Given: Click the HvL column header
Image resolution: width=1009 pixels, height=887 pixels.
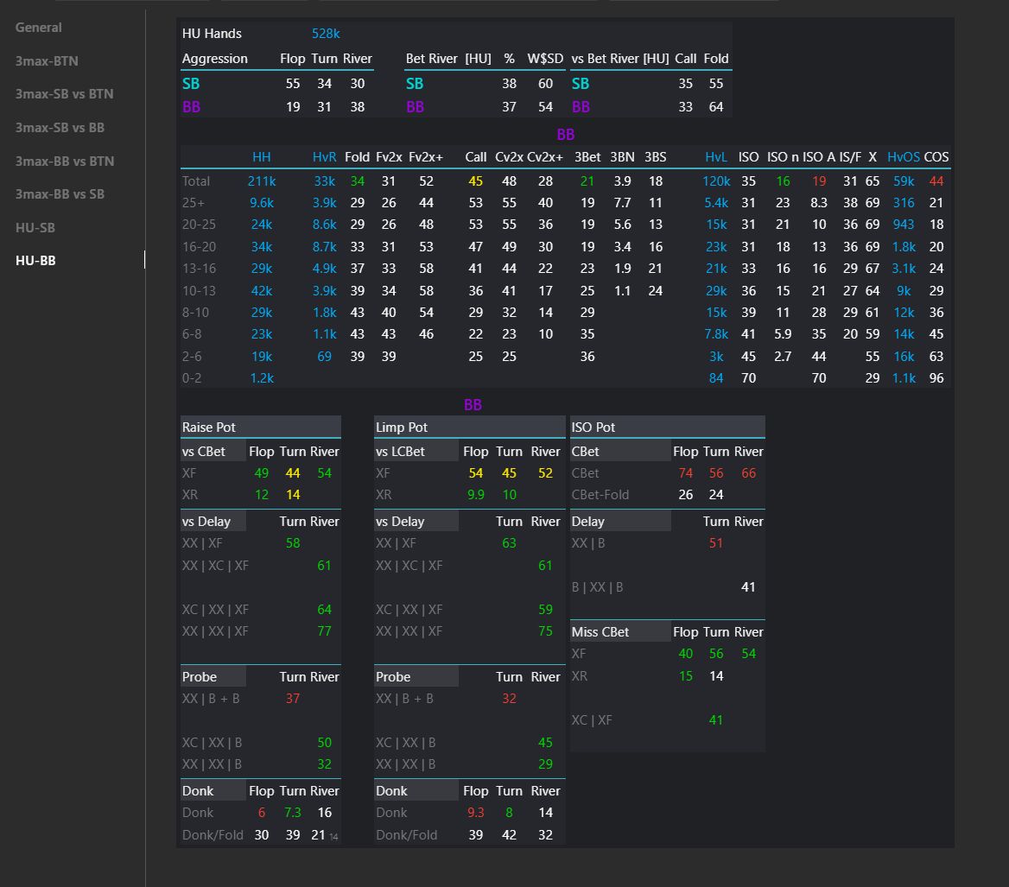Looking at the screenshot, I should 715,157.
